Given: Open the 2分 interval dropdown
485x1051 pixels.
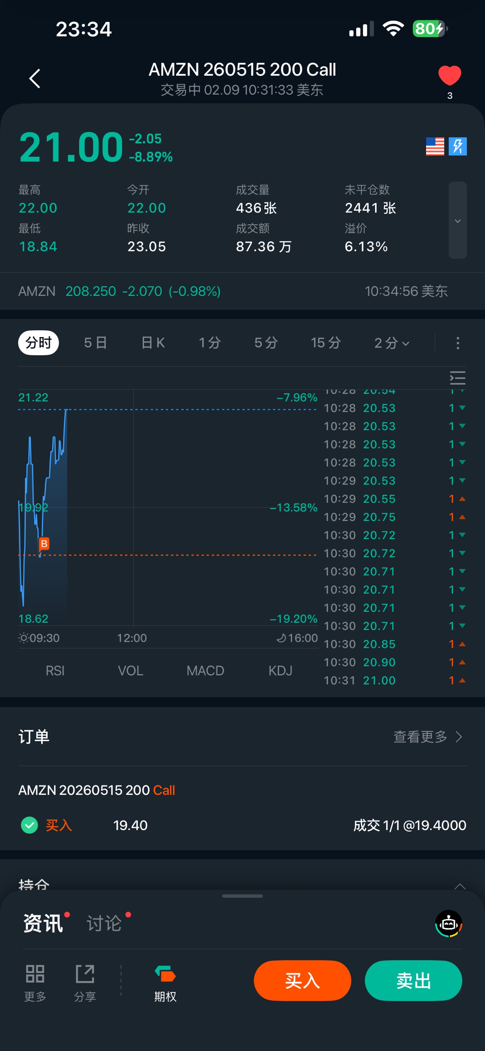Looking at the screenshot, I should tap(392, 343).
